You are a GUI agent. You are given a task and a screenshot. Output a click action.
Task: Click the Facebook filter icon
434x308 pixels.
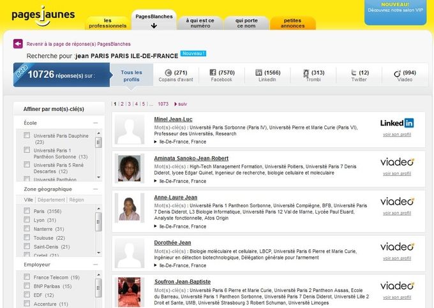click(213, 73)
